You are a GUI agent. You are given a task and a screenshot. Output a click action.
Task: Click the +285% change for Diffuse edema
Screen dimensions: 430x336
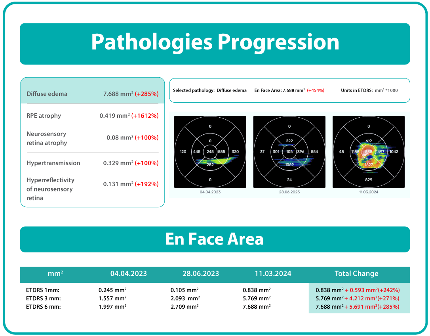(x=147, y=94)
